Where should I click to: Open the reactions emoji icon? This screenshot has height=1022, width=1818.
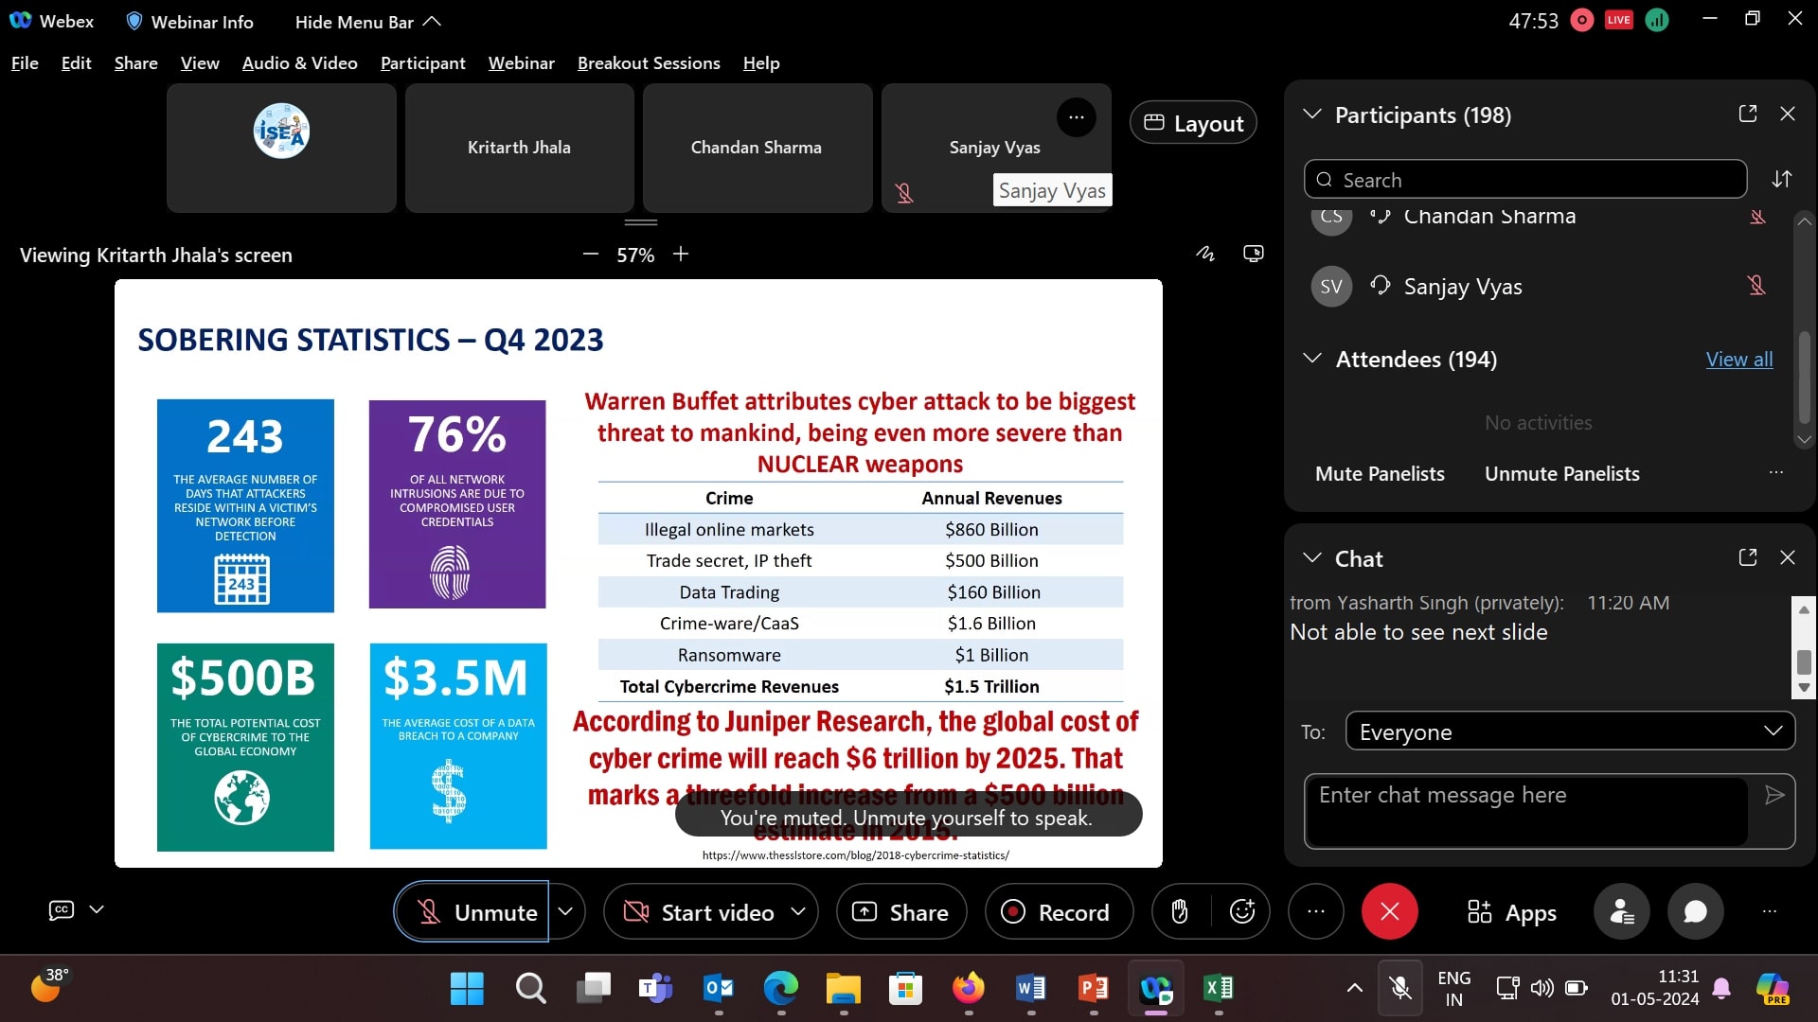point(1241,912)
